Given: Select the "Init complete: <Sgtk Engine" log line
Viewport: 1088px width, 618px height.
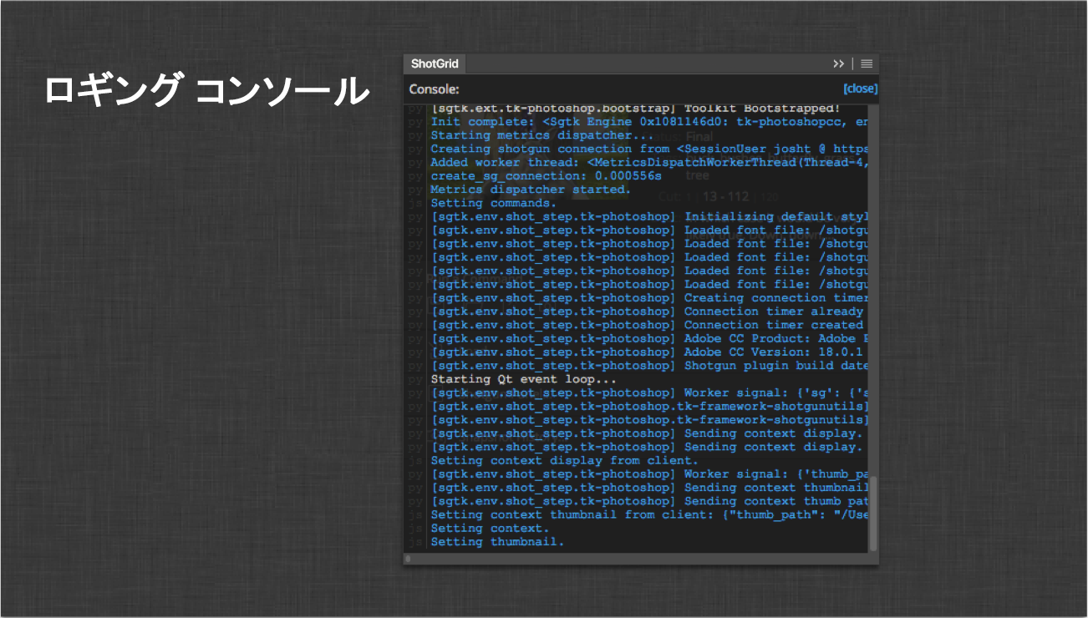Looking at the screenshot, I should 649,122.
